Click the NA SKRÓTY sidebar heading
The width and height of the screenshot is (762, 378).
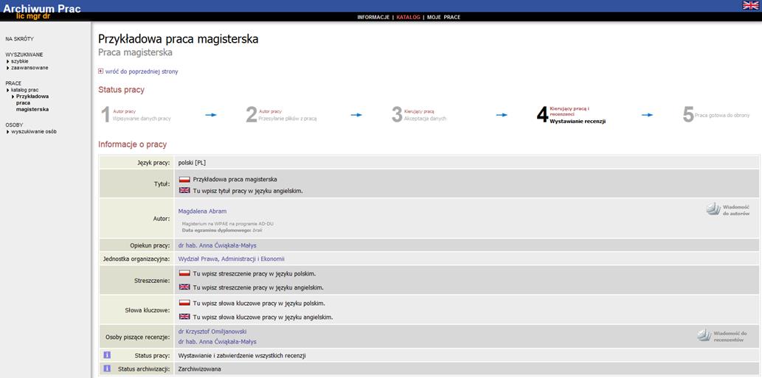tap(19, 39)
